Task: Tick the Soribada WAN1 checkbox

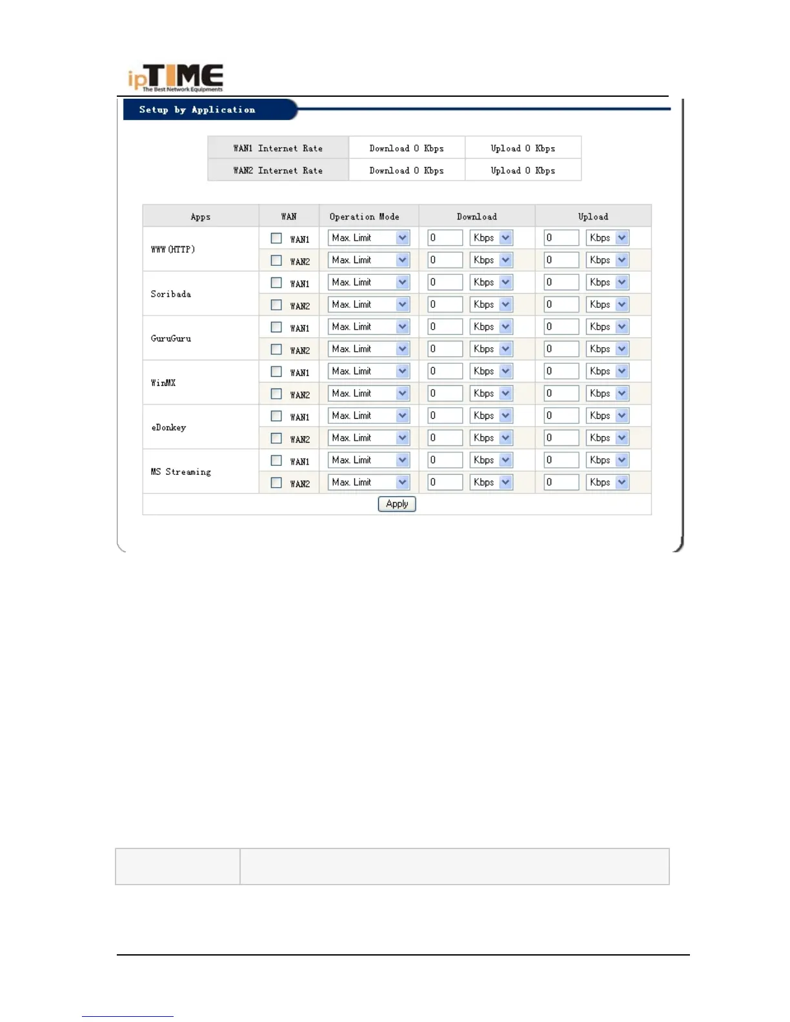Action: [x=276, y=283]
